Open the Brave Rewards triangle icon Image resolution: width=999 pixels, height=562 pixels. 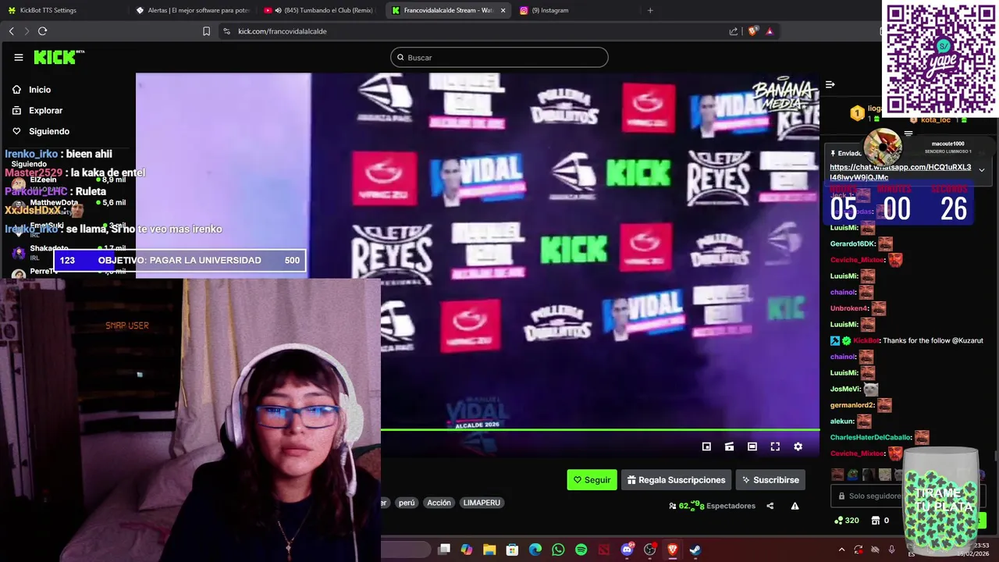point(770,31)
